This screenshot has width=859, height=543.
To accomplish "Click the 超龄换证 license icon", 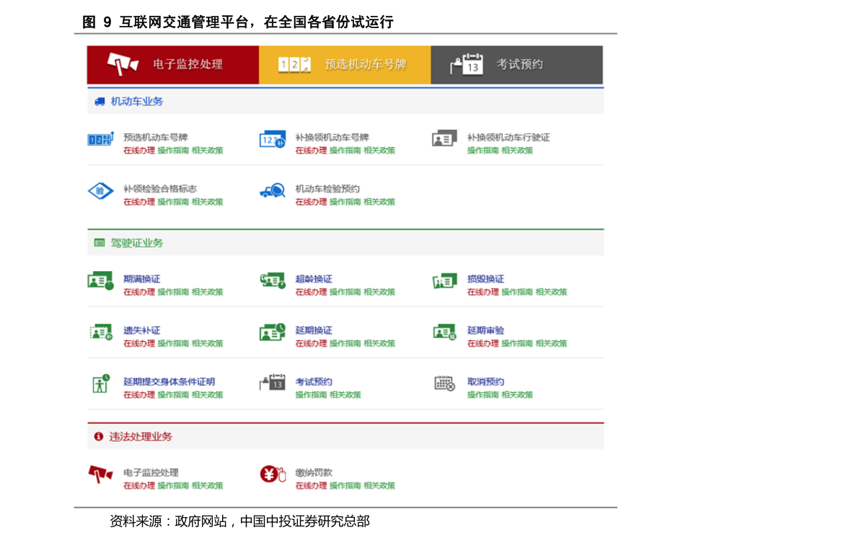I will pos(273,281).
